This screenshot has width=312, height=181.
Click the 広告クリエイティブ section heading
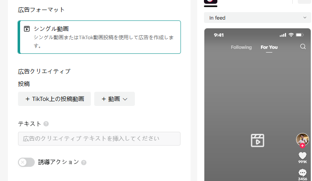click(44, 71)
